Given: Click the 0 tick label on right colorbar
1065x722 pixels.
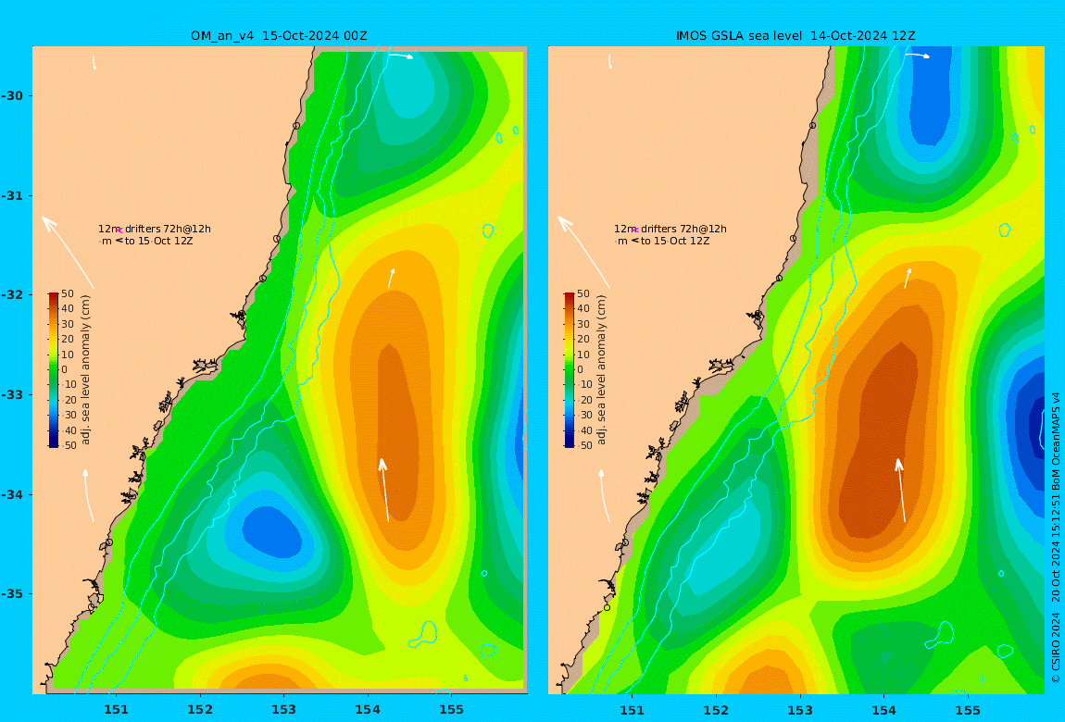Looking at the screenshot, I should (x=580, y=370).
